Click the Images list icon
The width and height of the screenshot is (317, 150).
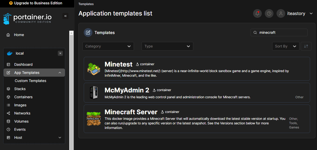[8, 105]
